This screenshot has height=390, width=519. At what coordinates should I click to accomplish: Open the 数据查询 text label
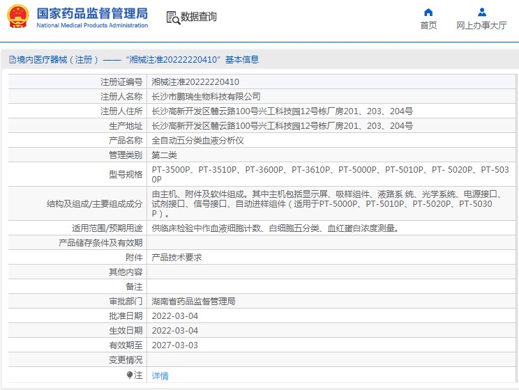[199, 17]
